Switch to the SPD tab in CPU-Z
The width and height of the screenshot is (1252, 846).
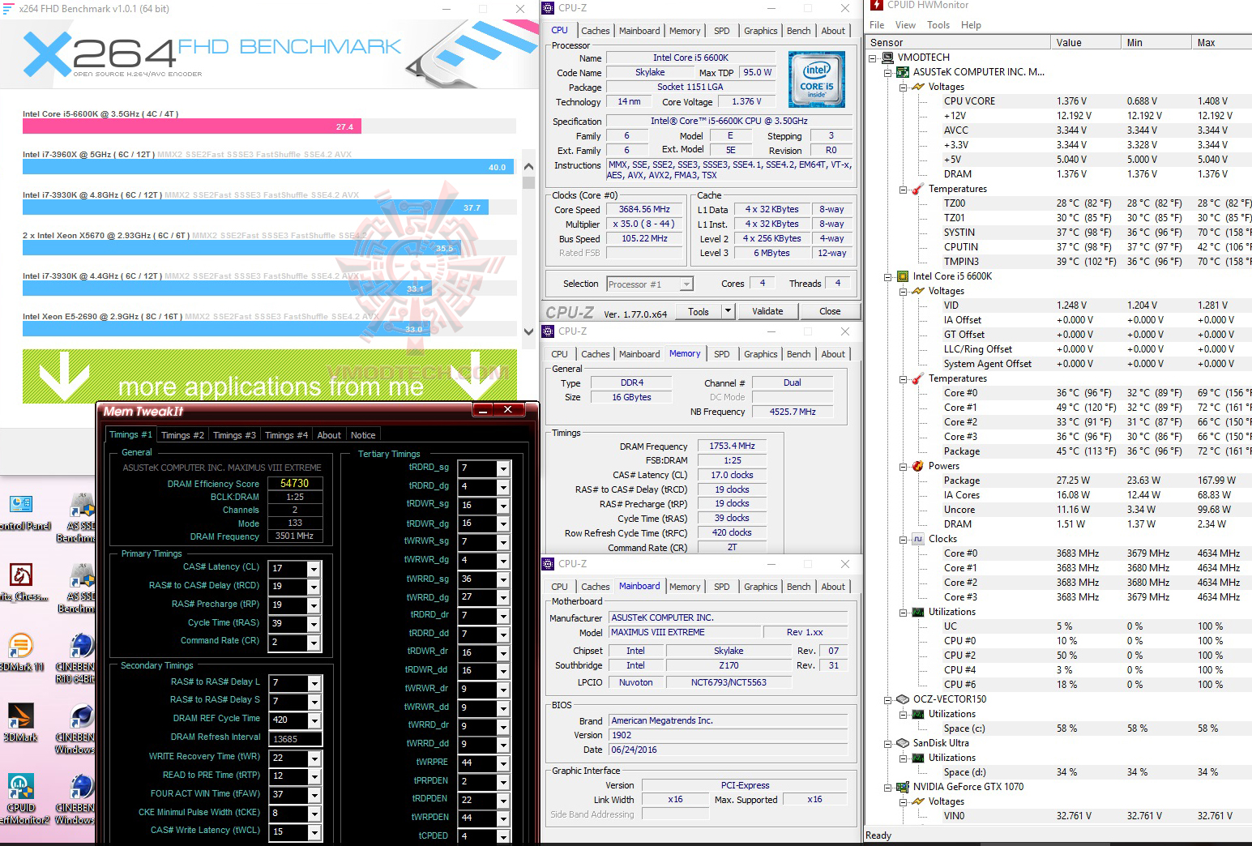click(x=720, y=30)
